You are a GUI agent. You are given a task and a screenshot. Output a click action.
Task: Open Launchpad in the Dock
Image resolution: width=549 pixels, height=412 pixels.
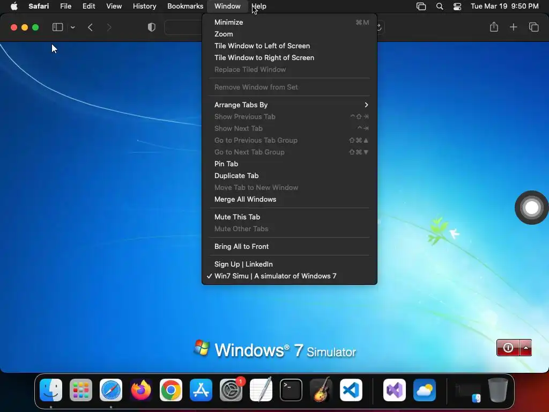point(81,389)
